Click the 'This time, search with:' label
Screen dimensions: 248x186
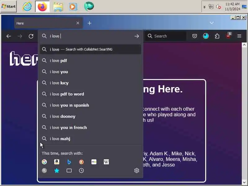62,153
